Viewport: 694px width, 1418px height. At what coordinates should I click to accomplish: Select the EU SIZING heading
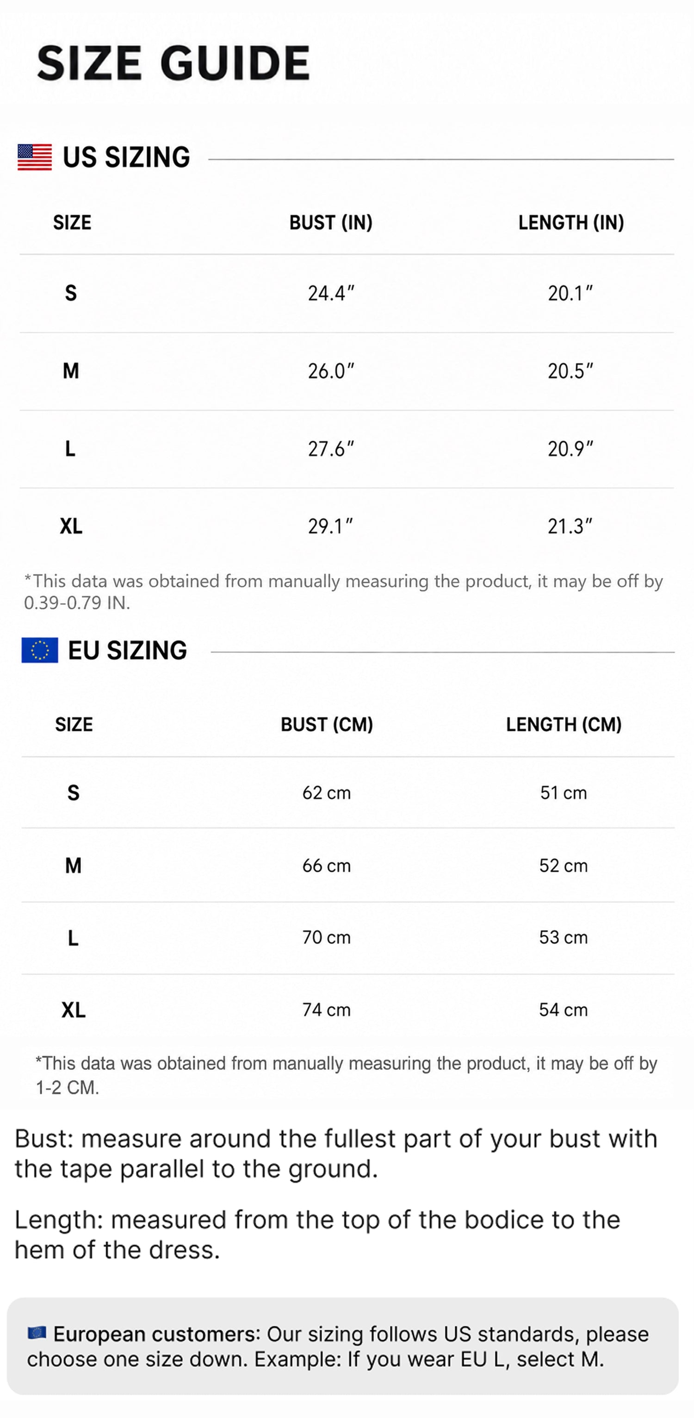(128, 651)
